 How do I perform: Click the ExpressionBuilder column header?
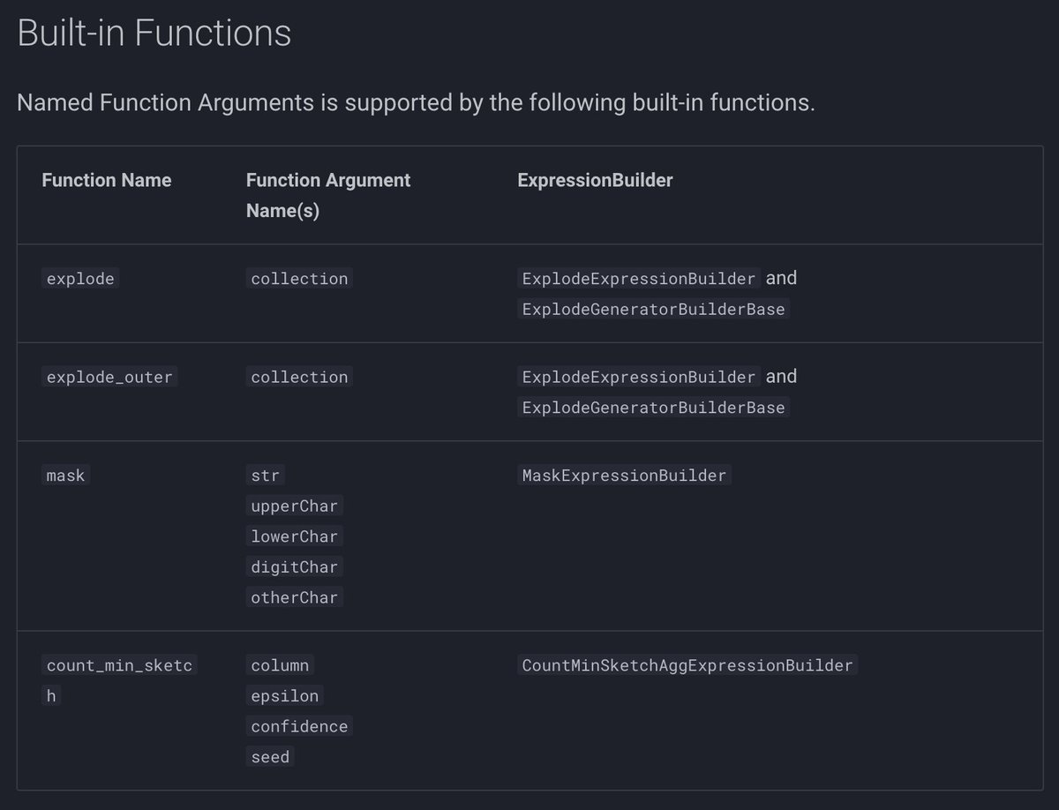(x=595, y=180)
